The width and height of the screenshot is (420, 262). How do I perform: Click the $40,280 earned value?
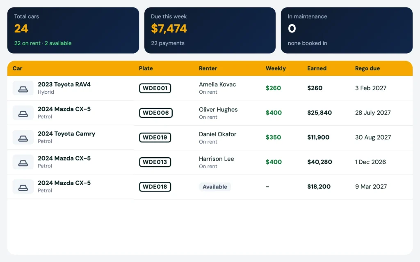click(320, 162)
